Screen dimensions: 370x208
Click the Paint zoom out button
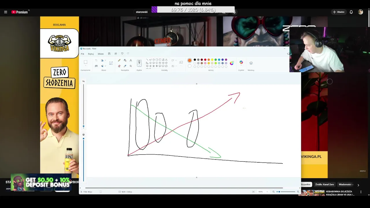pyautogui.click(x=273, y=192)
